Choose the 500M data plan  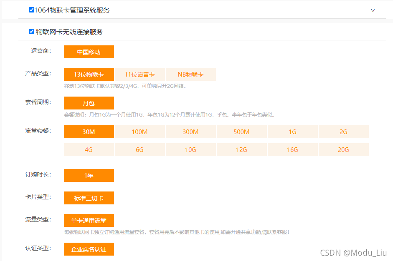[x=242, y=132]
